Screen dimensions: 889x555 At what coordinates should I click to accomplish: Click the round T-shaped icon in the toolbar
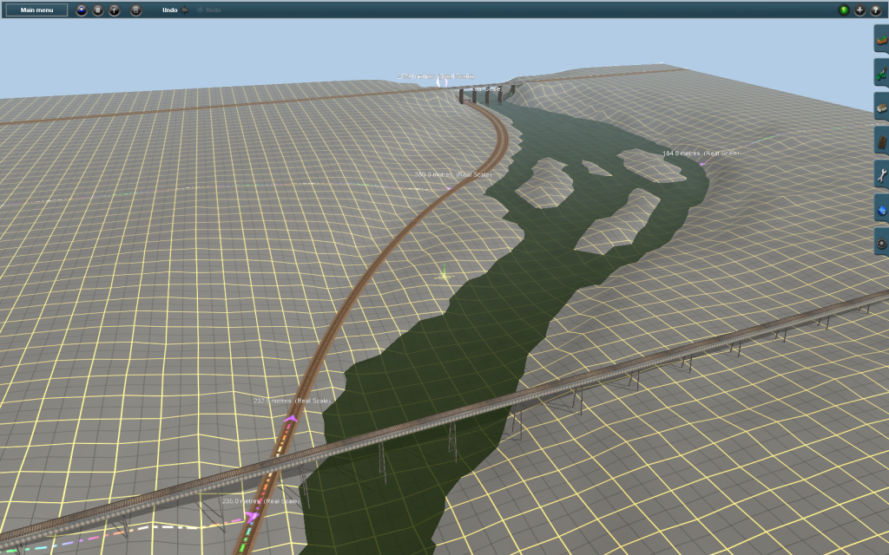pos(115,10)
